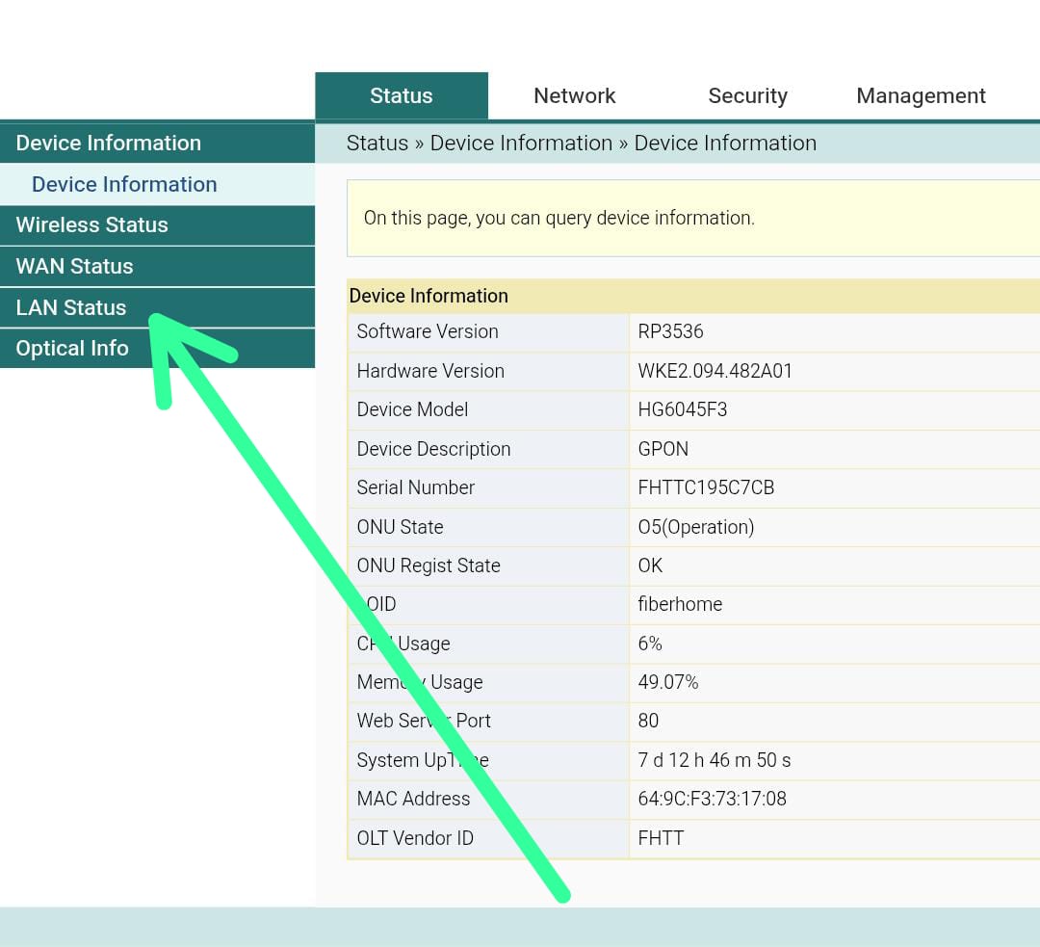Expand Wireless Status in the sidebar
This screenshot has height=947, width=1040.
pos(91,224)
